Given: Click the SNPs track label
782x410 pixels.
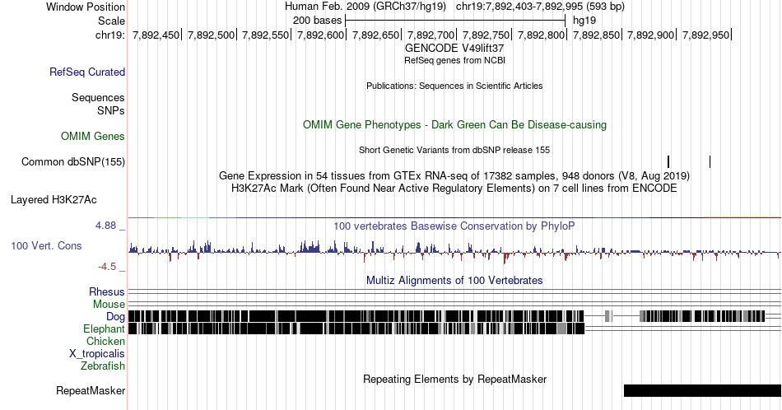Looking at the screenshot, I should tap(111, 110).
